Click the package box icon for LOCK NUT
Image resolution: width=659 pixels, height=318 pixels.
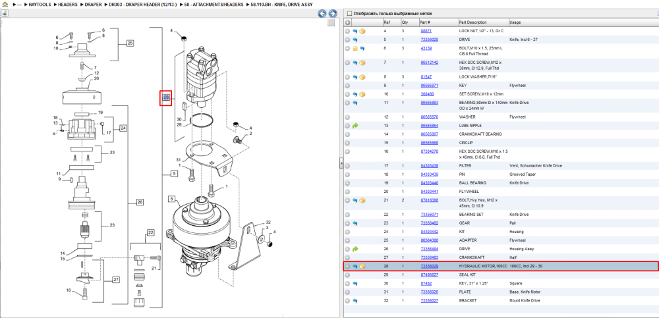[362, 31]
